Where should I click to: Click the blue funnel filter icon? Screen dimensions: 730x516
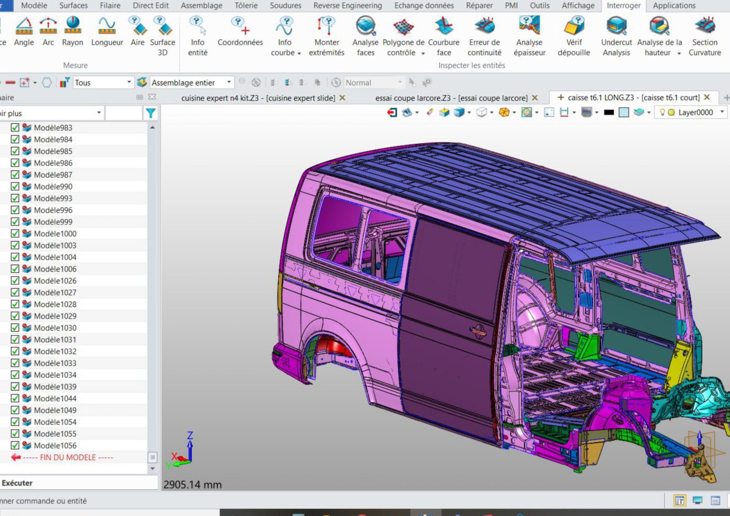pyautogui.click(x=151, y=113)
